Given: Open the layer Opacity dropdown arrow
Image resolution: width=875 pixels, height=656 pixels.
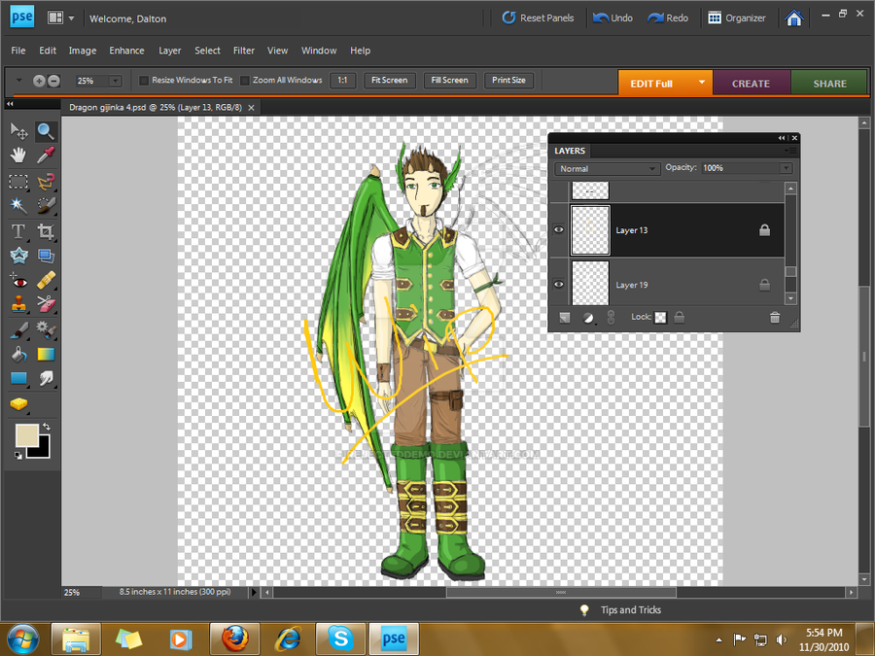Looking at the screenshot, I should (x=786, y=168).
